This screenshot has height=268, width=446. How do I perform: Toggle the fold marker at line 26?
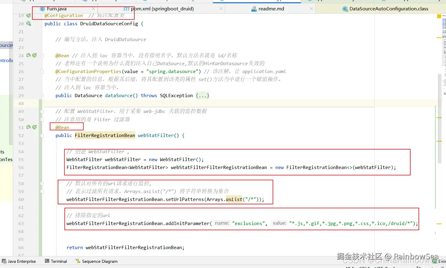click(x=42, y=71)
